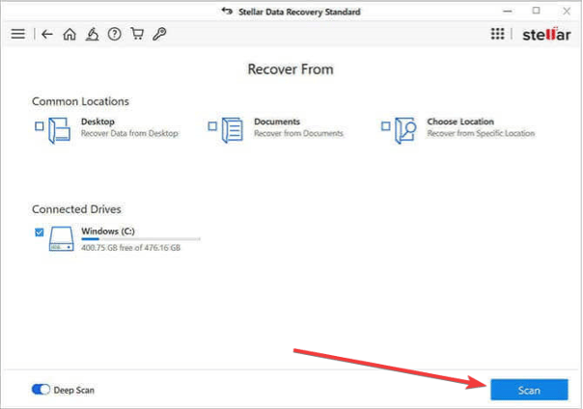
Task: Click the 'Common Locations' heading
Action: (80, 101)
